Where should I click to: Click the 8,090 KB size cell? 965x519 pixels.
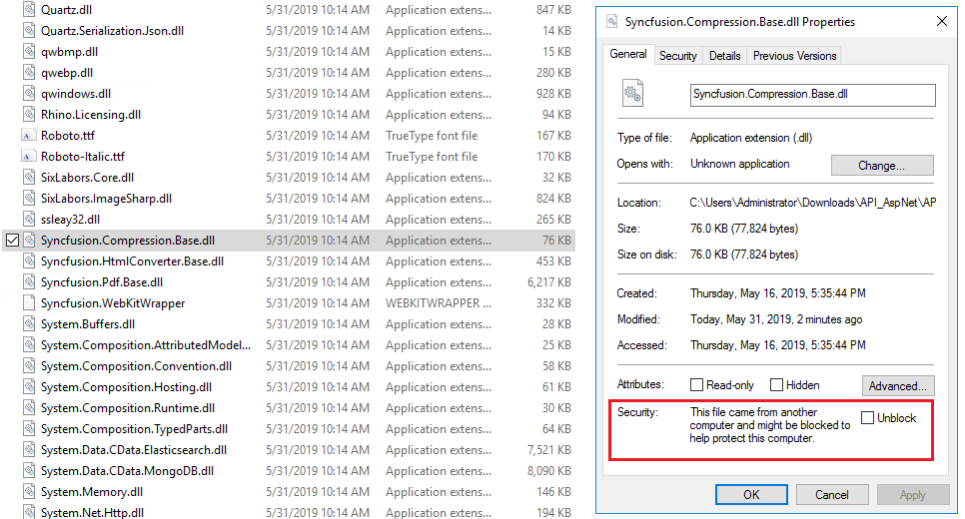pyautogui.click(x=549, y=470)
